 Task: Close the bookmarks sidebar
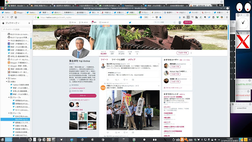click(x=29, y=23)
